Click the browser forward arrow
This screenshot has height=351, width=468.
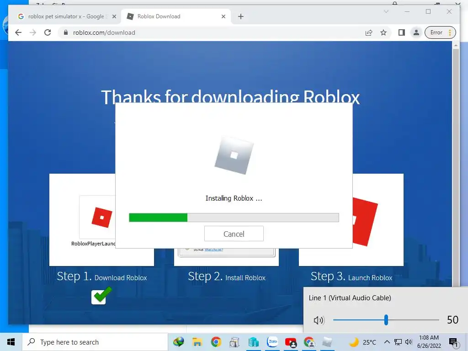[33, 32]
